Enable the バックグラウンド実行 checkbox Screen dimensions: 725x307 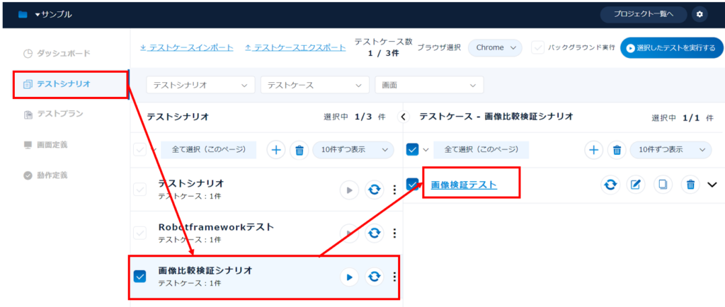(x=538, y=47)
